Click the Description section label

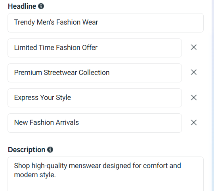tap(27, 150)
